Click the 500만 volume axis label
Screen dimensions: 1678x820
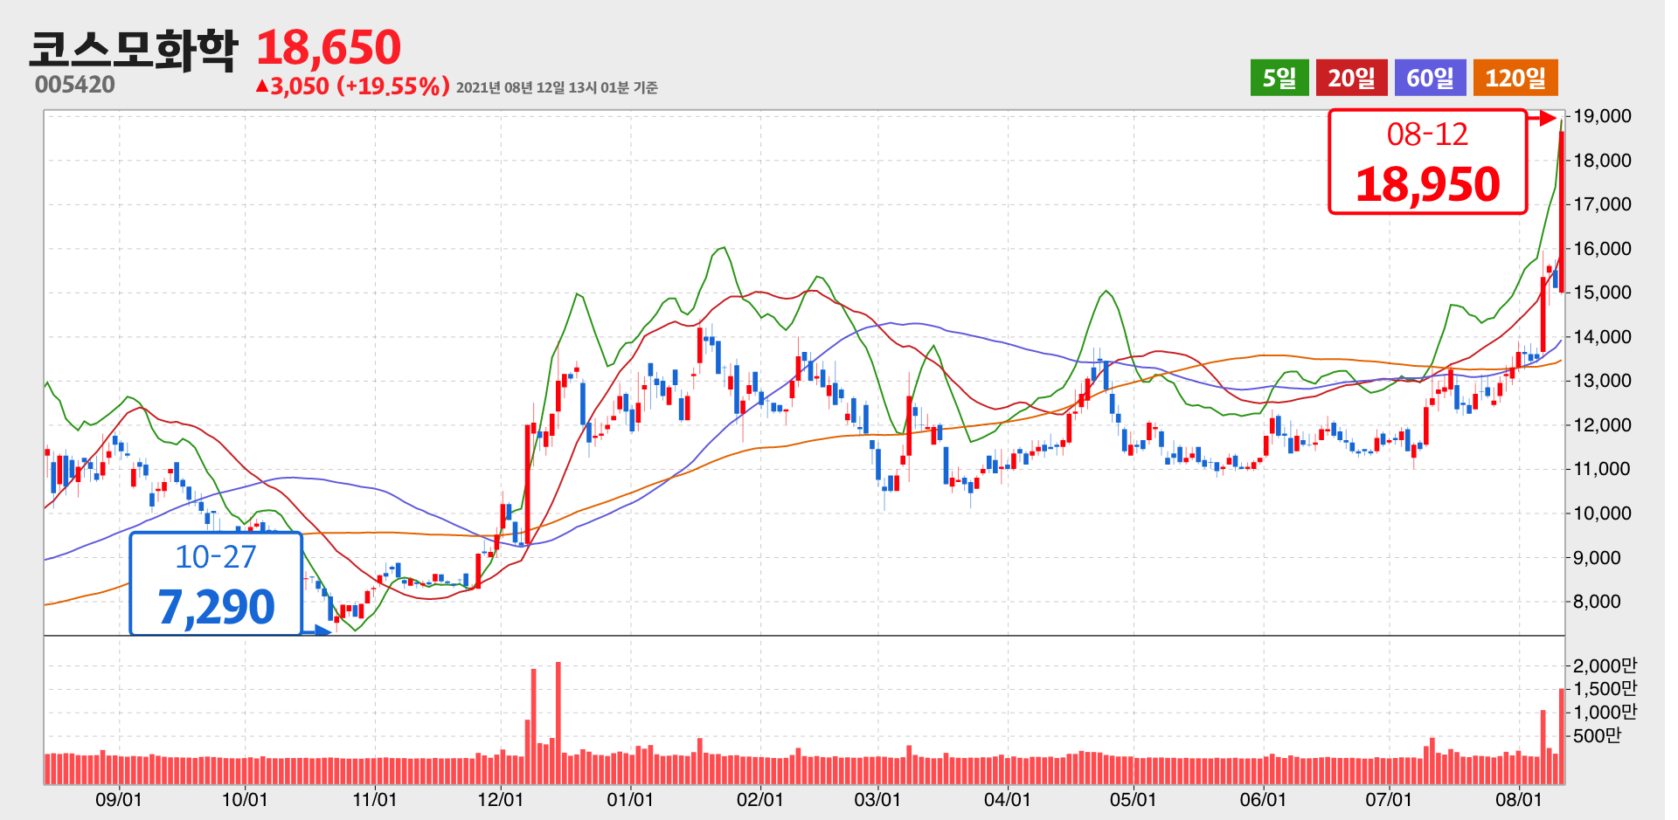point(1597,735)
